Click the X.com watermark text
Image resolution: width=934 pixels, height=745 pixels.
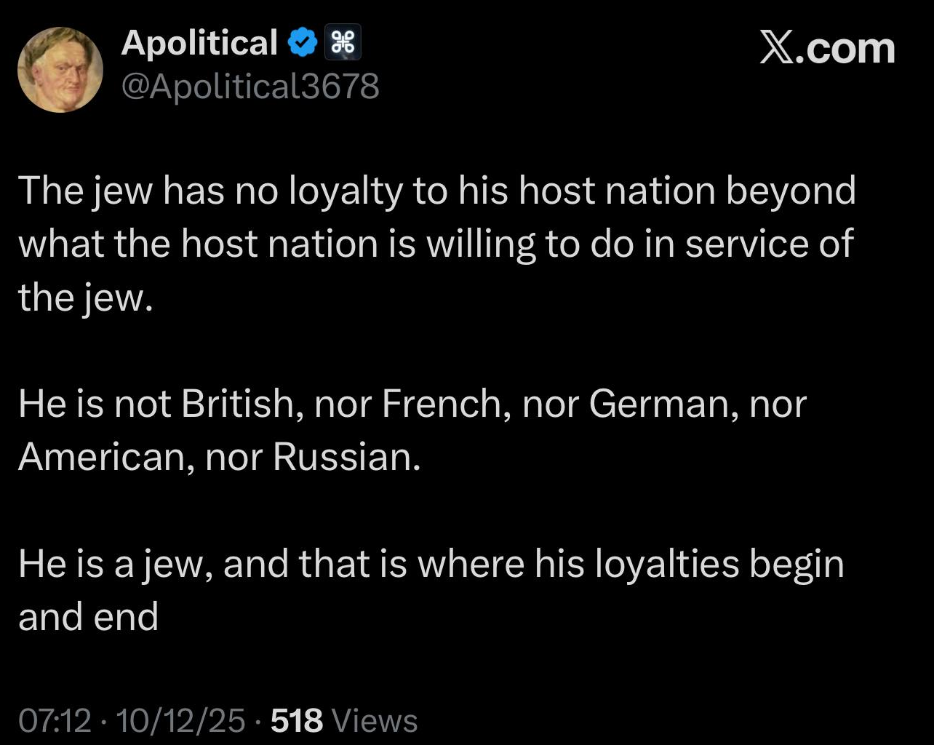pyautogui.click(x=827, y=49)
